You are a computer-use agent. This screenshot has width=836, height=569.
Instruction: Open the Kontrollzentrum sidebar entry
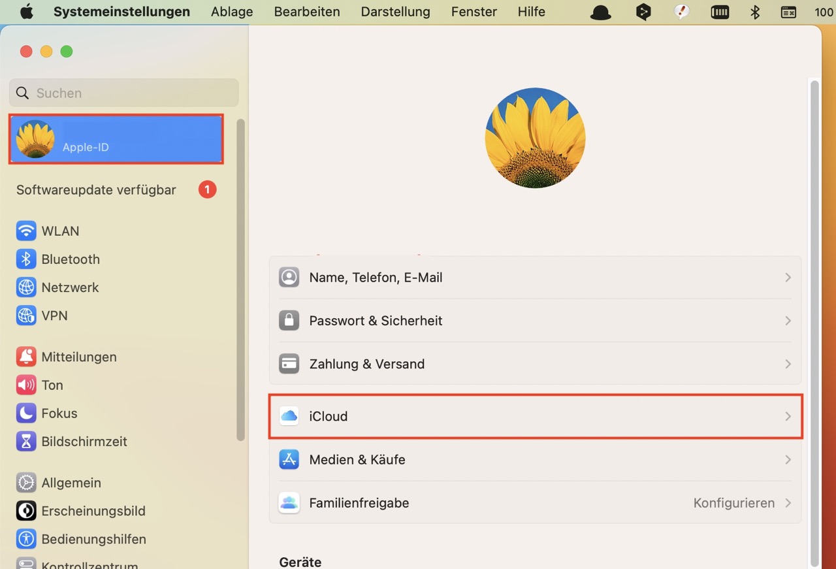click(x=89, y=564)
